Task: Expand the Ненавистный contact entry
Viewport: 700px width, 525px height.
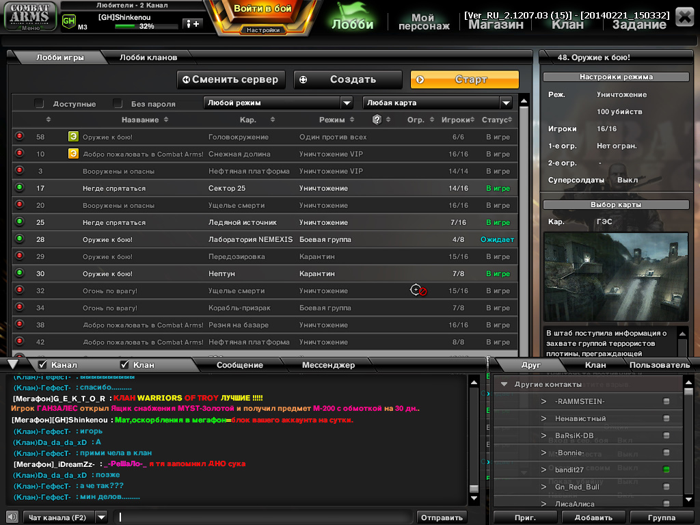Action: [x=543, y=418]
